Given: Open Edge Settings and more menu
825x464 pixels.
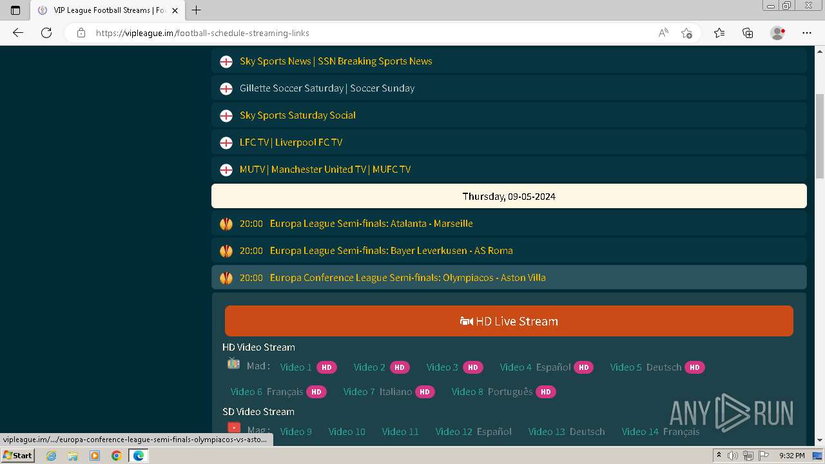Looking at the screenshot, I should pos(807,33).
